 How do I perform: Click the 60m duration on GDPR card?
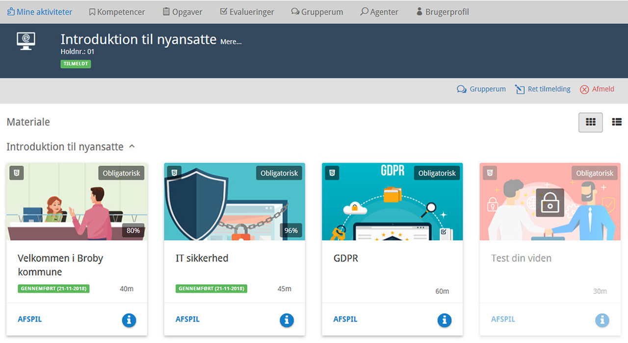pyautogui.click(x=442, y=291)
